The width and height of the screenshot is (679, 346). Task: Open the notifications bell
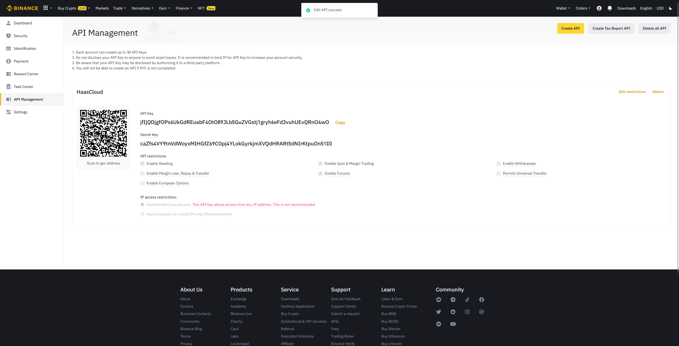(610, 8)
